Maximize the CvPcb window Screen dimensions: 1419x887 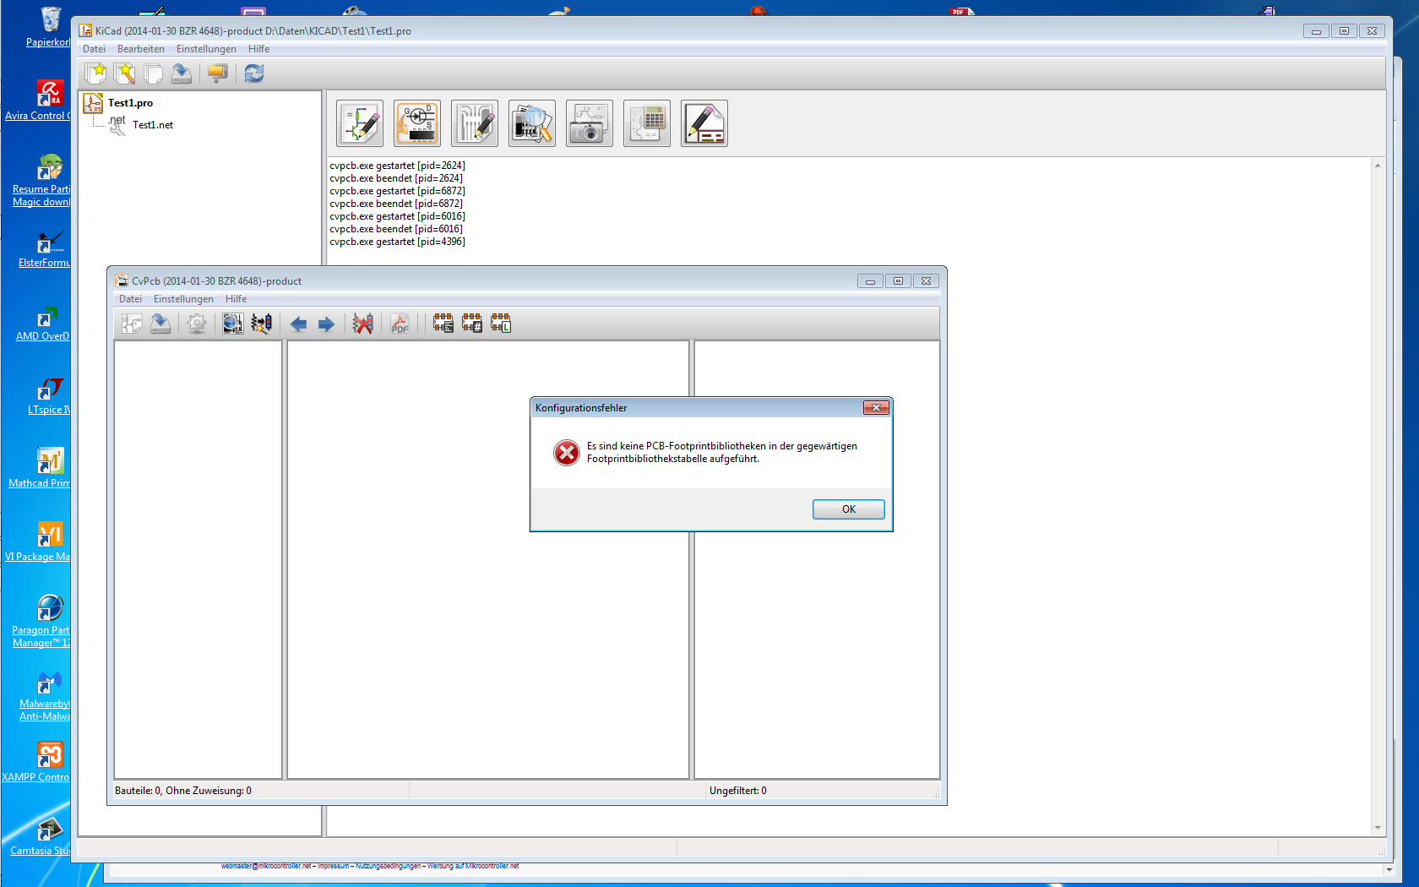click(x=898, y=281)
